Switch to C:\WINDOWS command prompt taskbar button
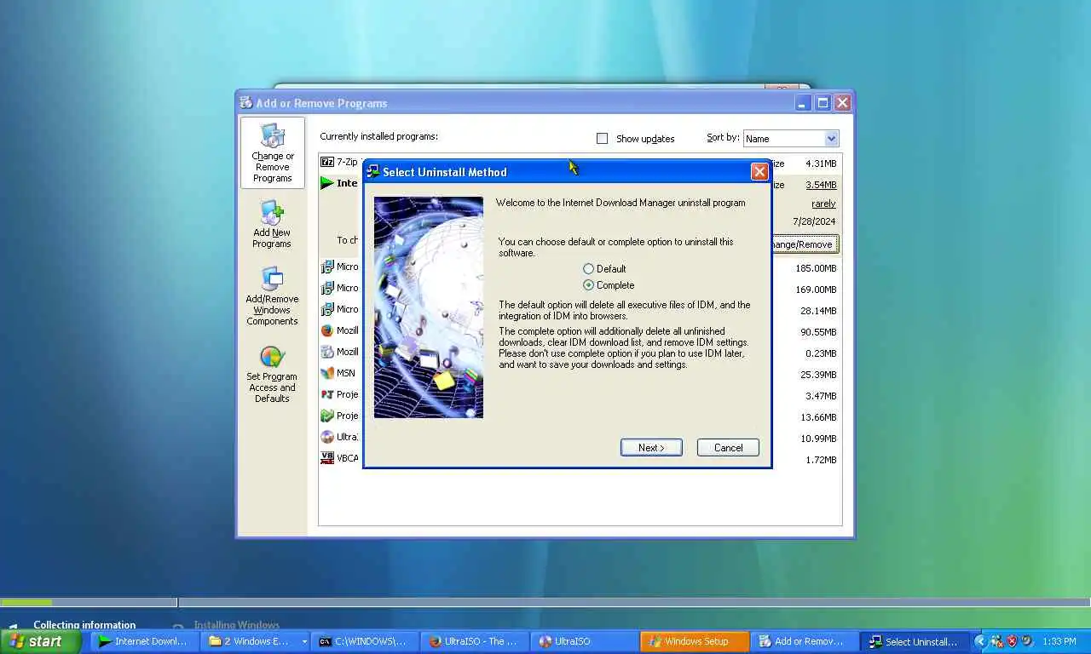Viewport: 1091px width, 654px height. tap(365, 641)
